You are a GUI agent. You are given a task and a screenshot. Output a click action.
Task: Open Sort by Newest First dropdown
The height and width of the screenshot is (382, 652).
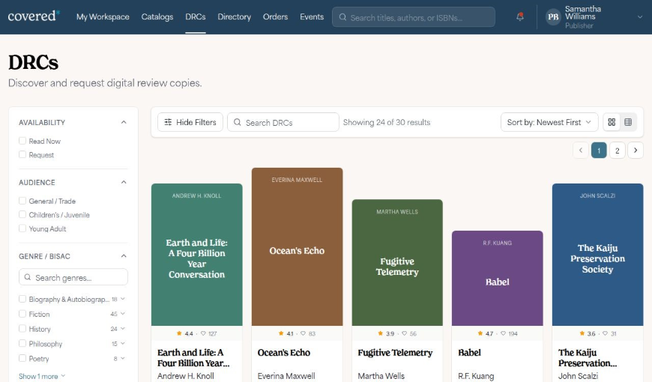[549, 122]
